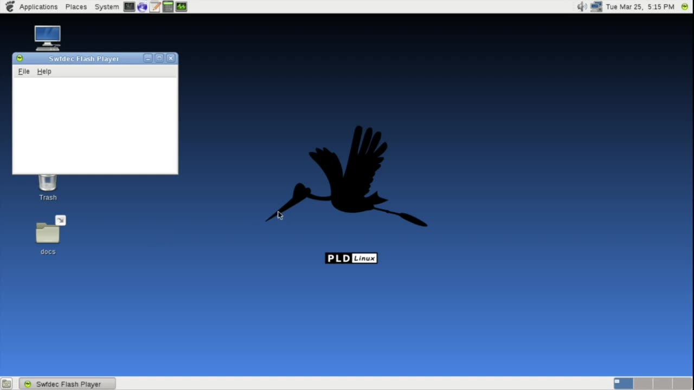Maximize the Swfdec Flash Player window

pos(159,58)
